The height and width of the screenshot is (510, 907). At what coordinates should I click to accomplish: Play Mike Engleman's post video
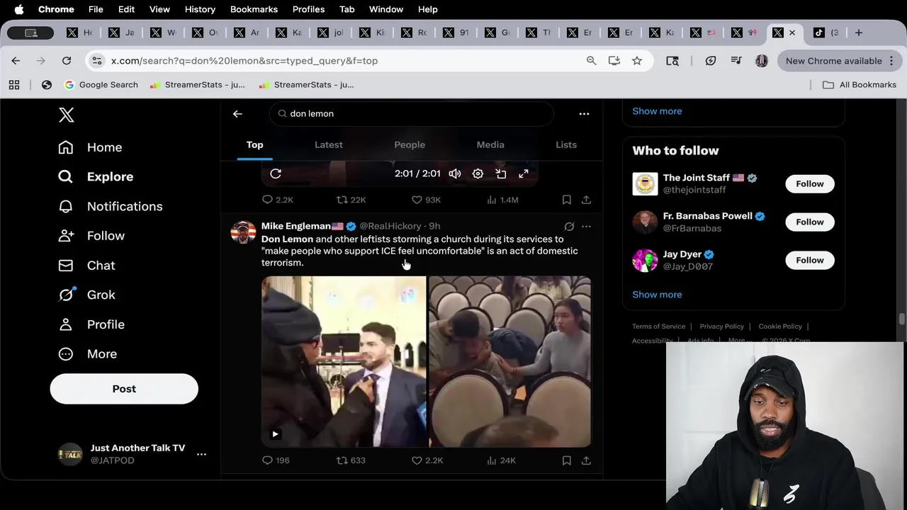point(276,434)
